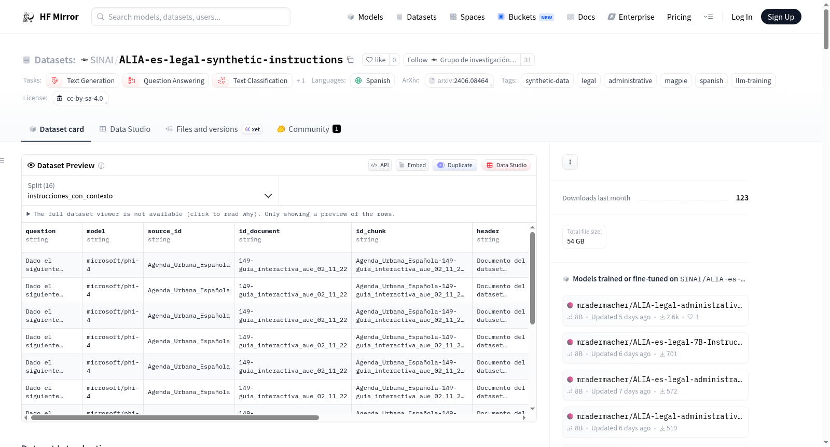Open the mradermacher/ALIA-es-legal-7B-Instruc… model card
830x447 pixels.
(x=655, y=348)
